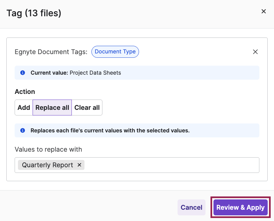The height and width of the screenshot is (221, 274).
Task: Choose the Clear all action
Action: [x=87, y=108]
